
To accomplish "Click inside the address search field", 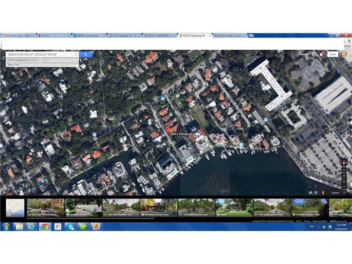I will (40, 55).
